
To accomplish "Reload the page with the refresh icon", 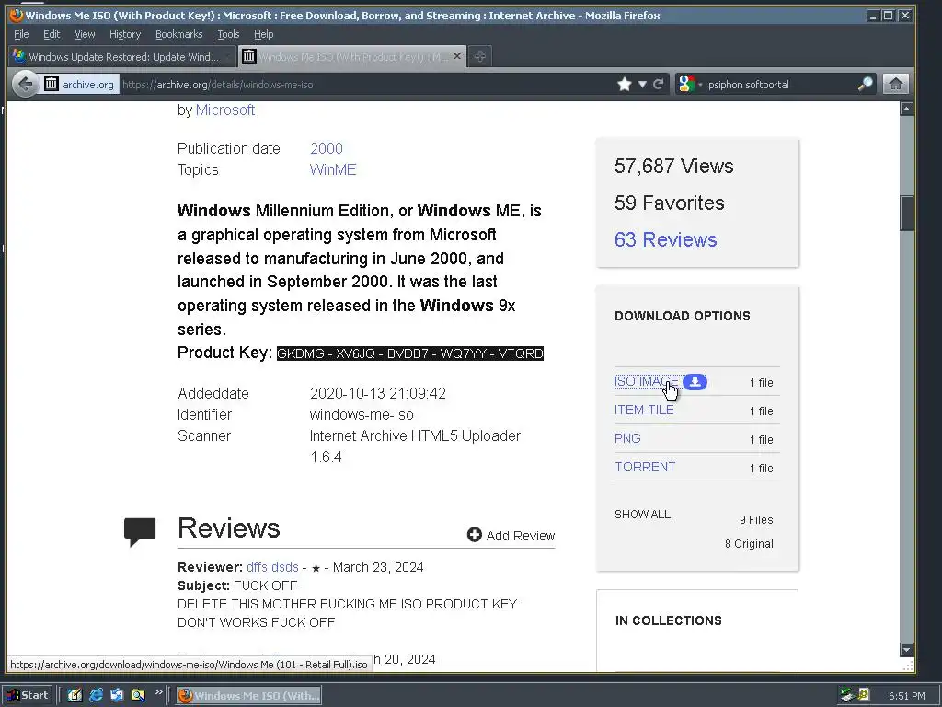I will [x=659, y=84].
